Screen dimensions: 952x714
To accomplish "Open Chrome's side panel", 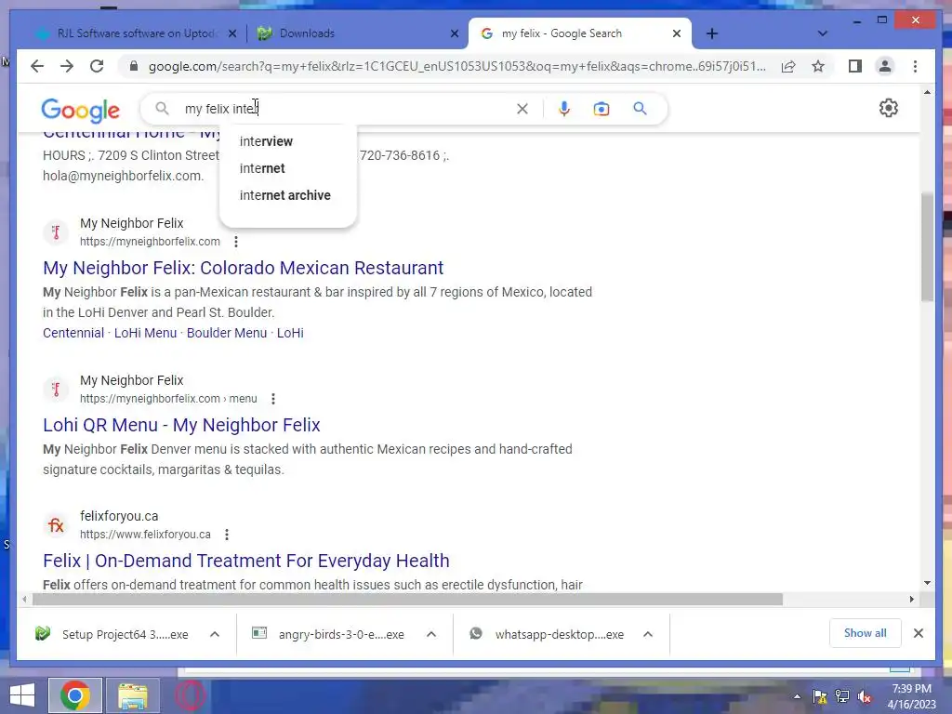I will (855, 66).
